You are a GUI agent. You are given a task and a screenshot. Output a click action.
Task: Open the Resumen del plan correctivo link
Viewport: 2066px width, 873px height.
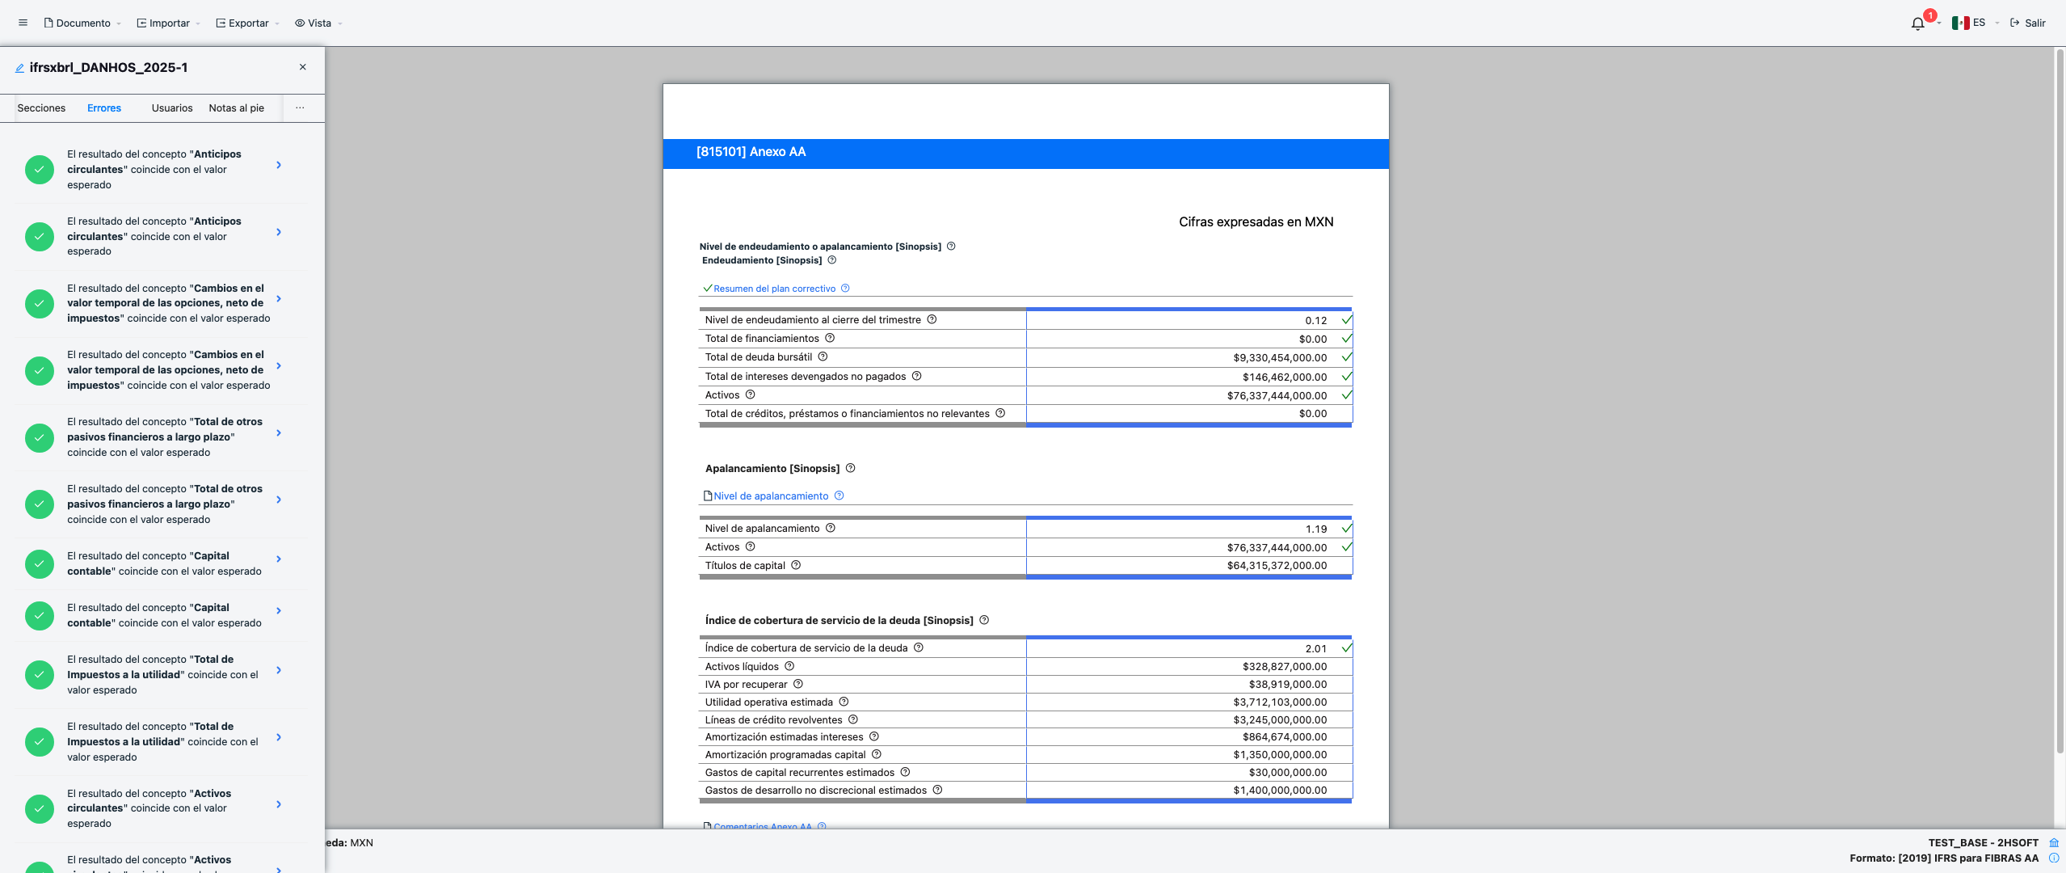tap(776, 288)
